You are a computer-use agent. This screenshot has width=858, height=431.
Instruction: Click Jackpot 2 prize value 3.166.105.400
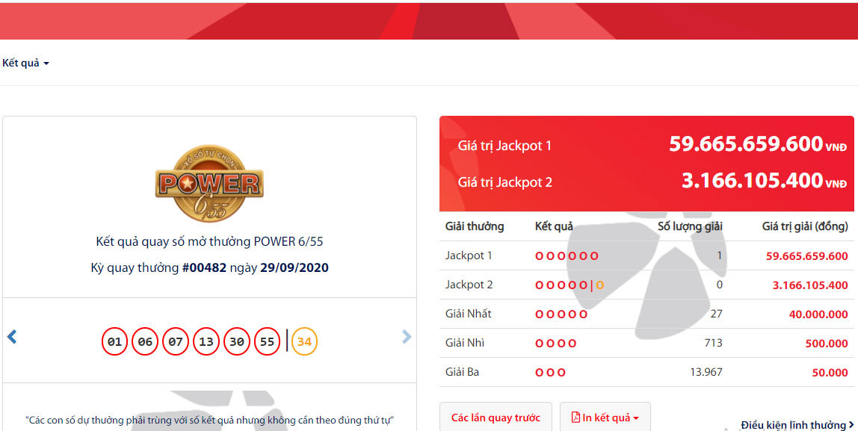pyautogui.click(x=810, y=285)
